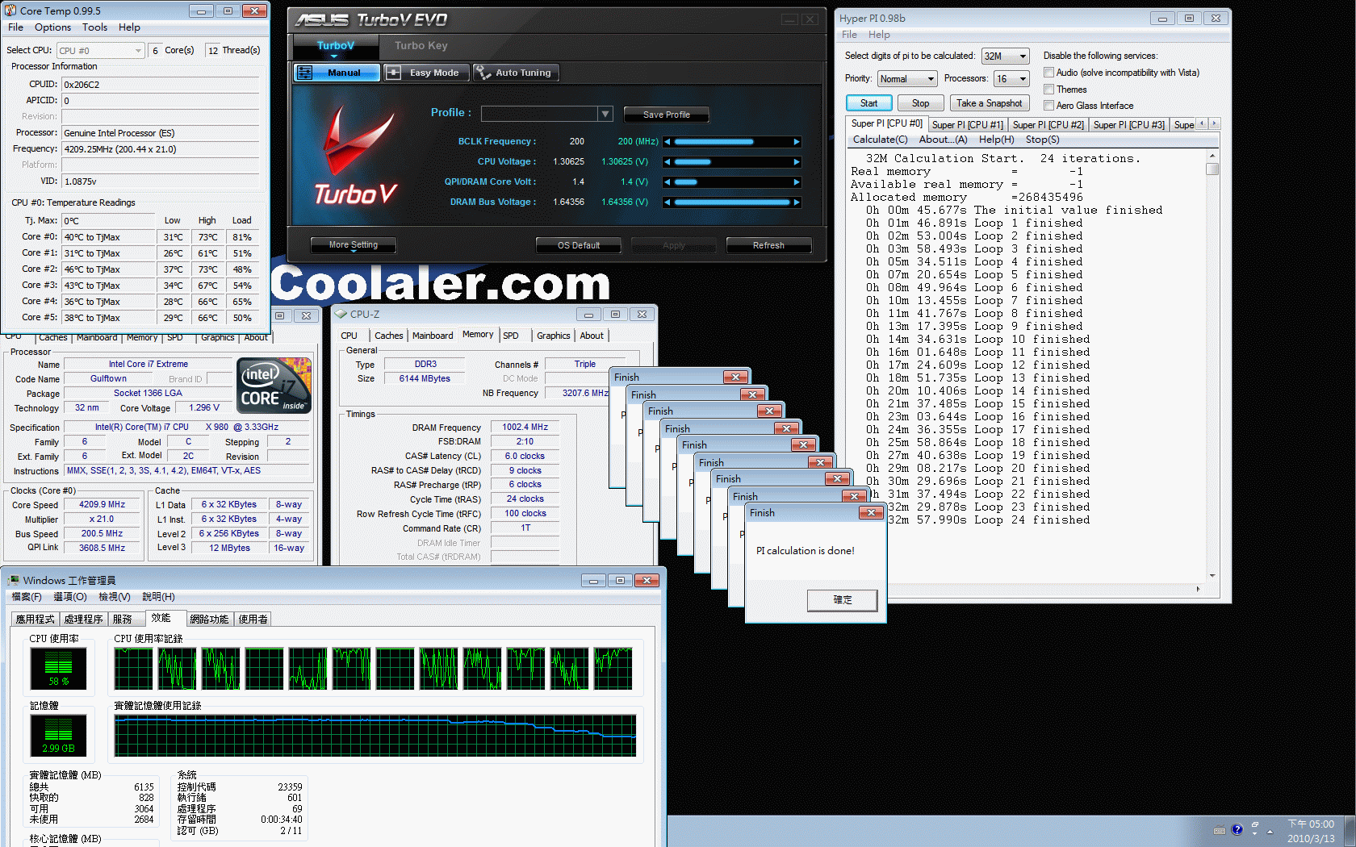Click the keyboard input icon in system tray

coord(1220,830)
